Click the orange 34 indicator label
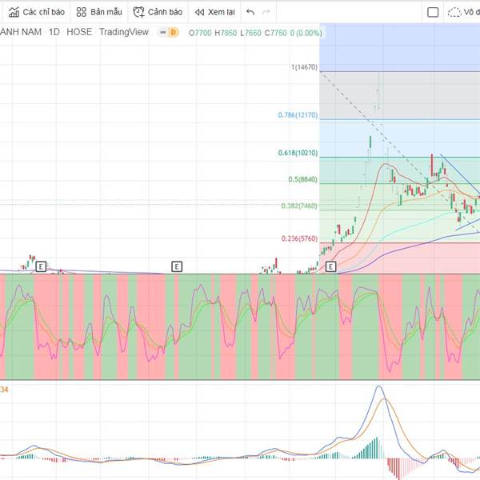 4,390
